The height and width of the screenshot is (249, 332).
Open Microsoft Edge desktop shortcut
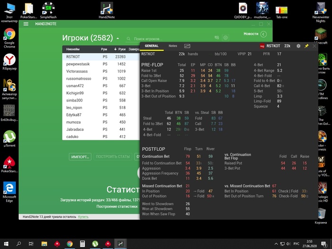(x=9, y=192)
